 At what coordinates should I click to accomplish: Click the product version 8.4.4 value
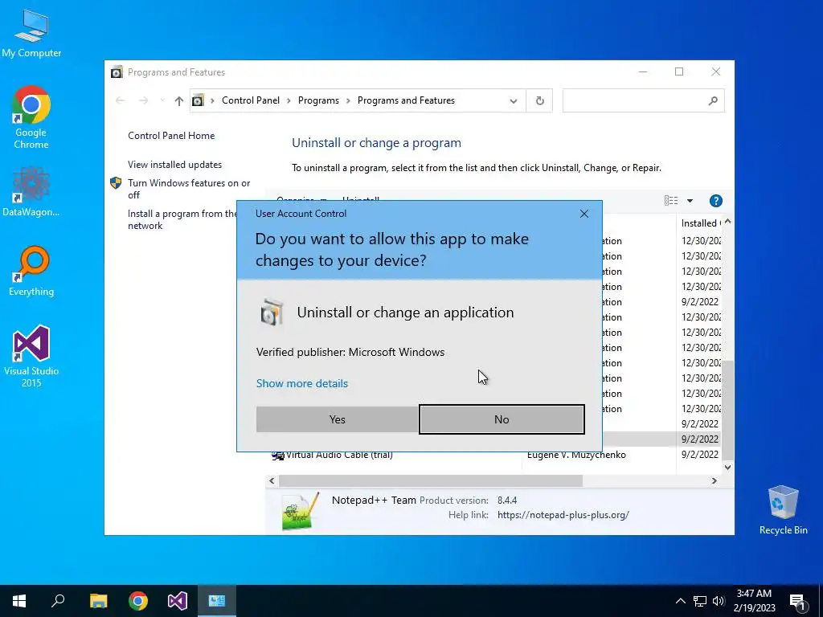tap(507, 500)
